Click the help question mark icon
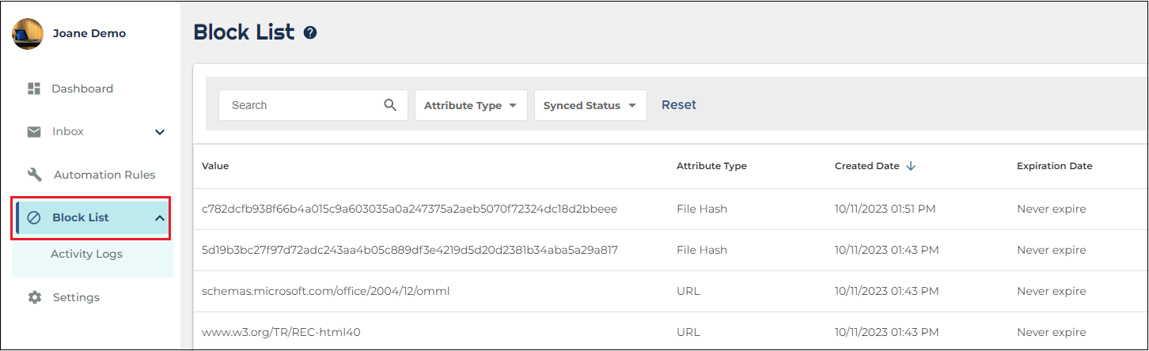This screenshot has height=351, width=1149. [310, 32]
